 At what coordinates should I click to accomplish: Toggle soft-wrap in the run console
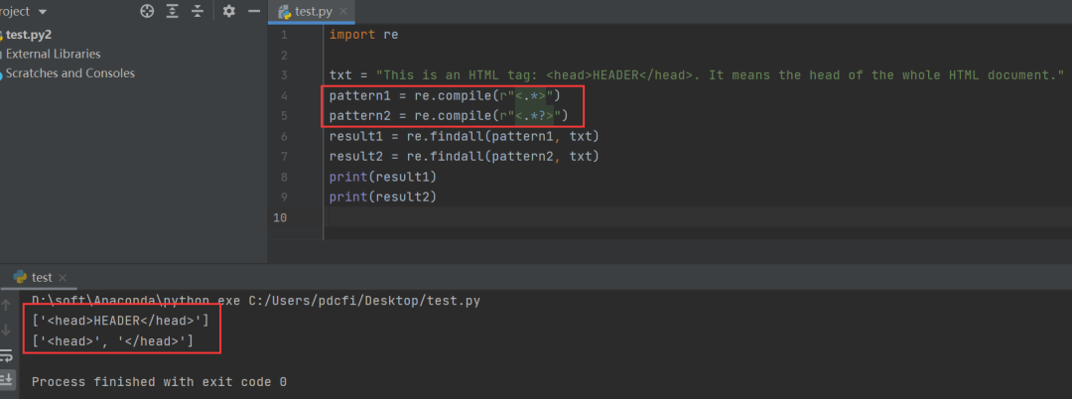click(6, 354)
